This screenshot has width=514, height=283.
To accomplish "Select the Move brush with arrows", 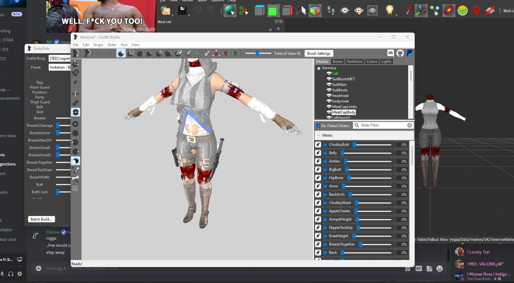I will pos(159,54).
